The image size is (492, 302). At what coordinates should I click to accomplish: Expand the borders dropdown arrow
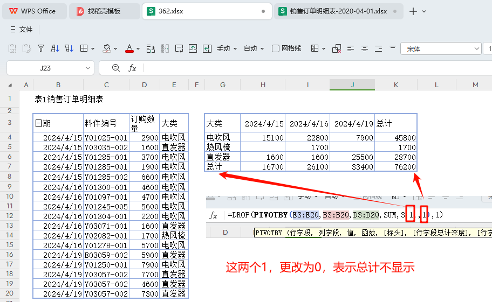(x=93, y=49)
